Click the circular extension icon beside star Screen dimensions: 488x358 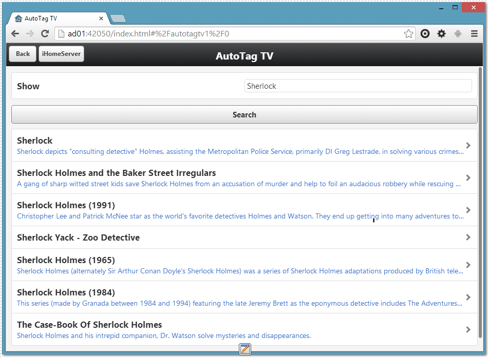tap(425, 34)
